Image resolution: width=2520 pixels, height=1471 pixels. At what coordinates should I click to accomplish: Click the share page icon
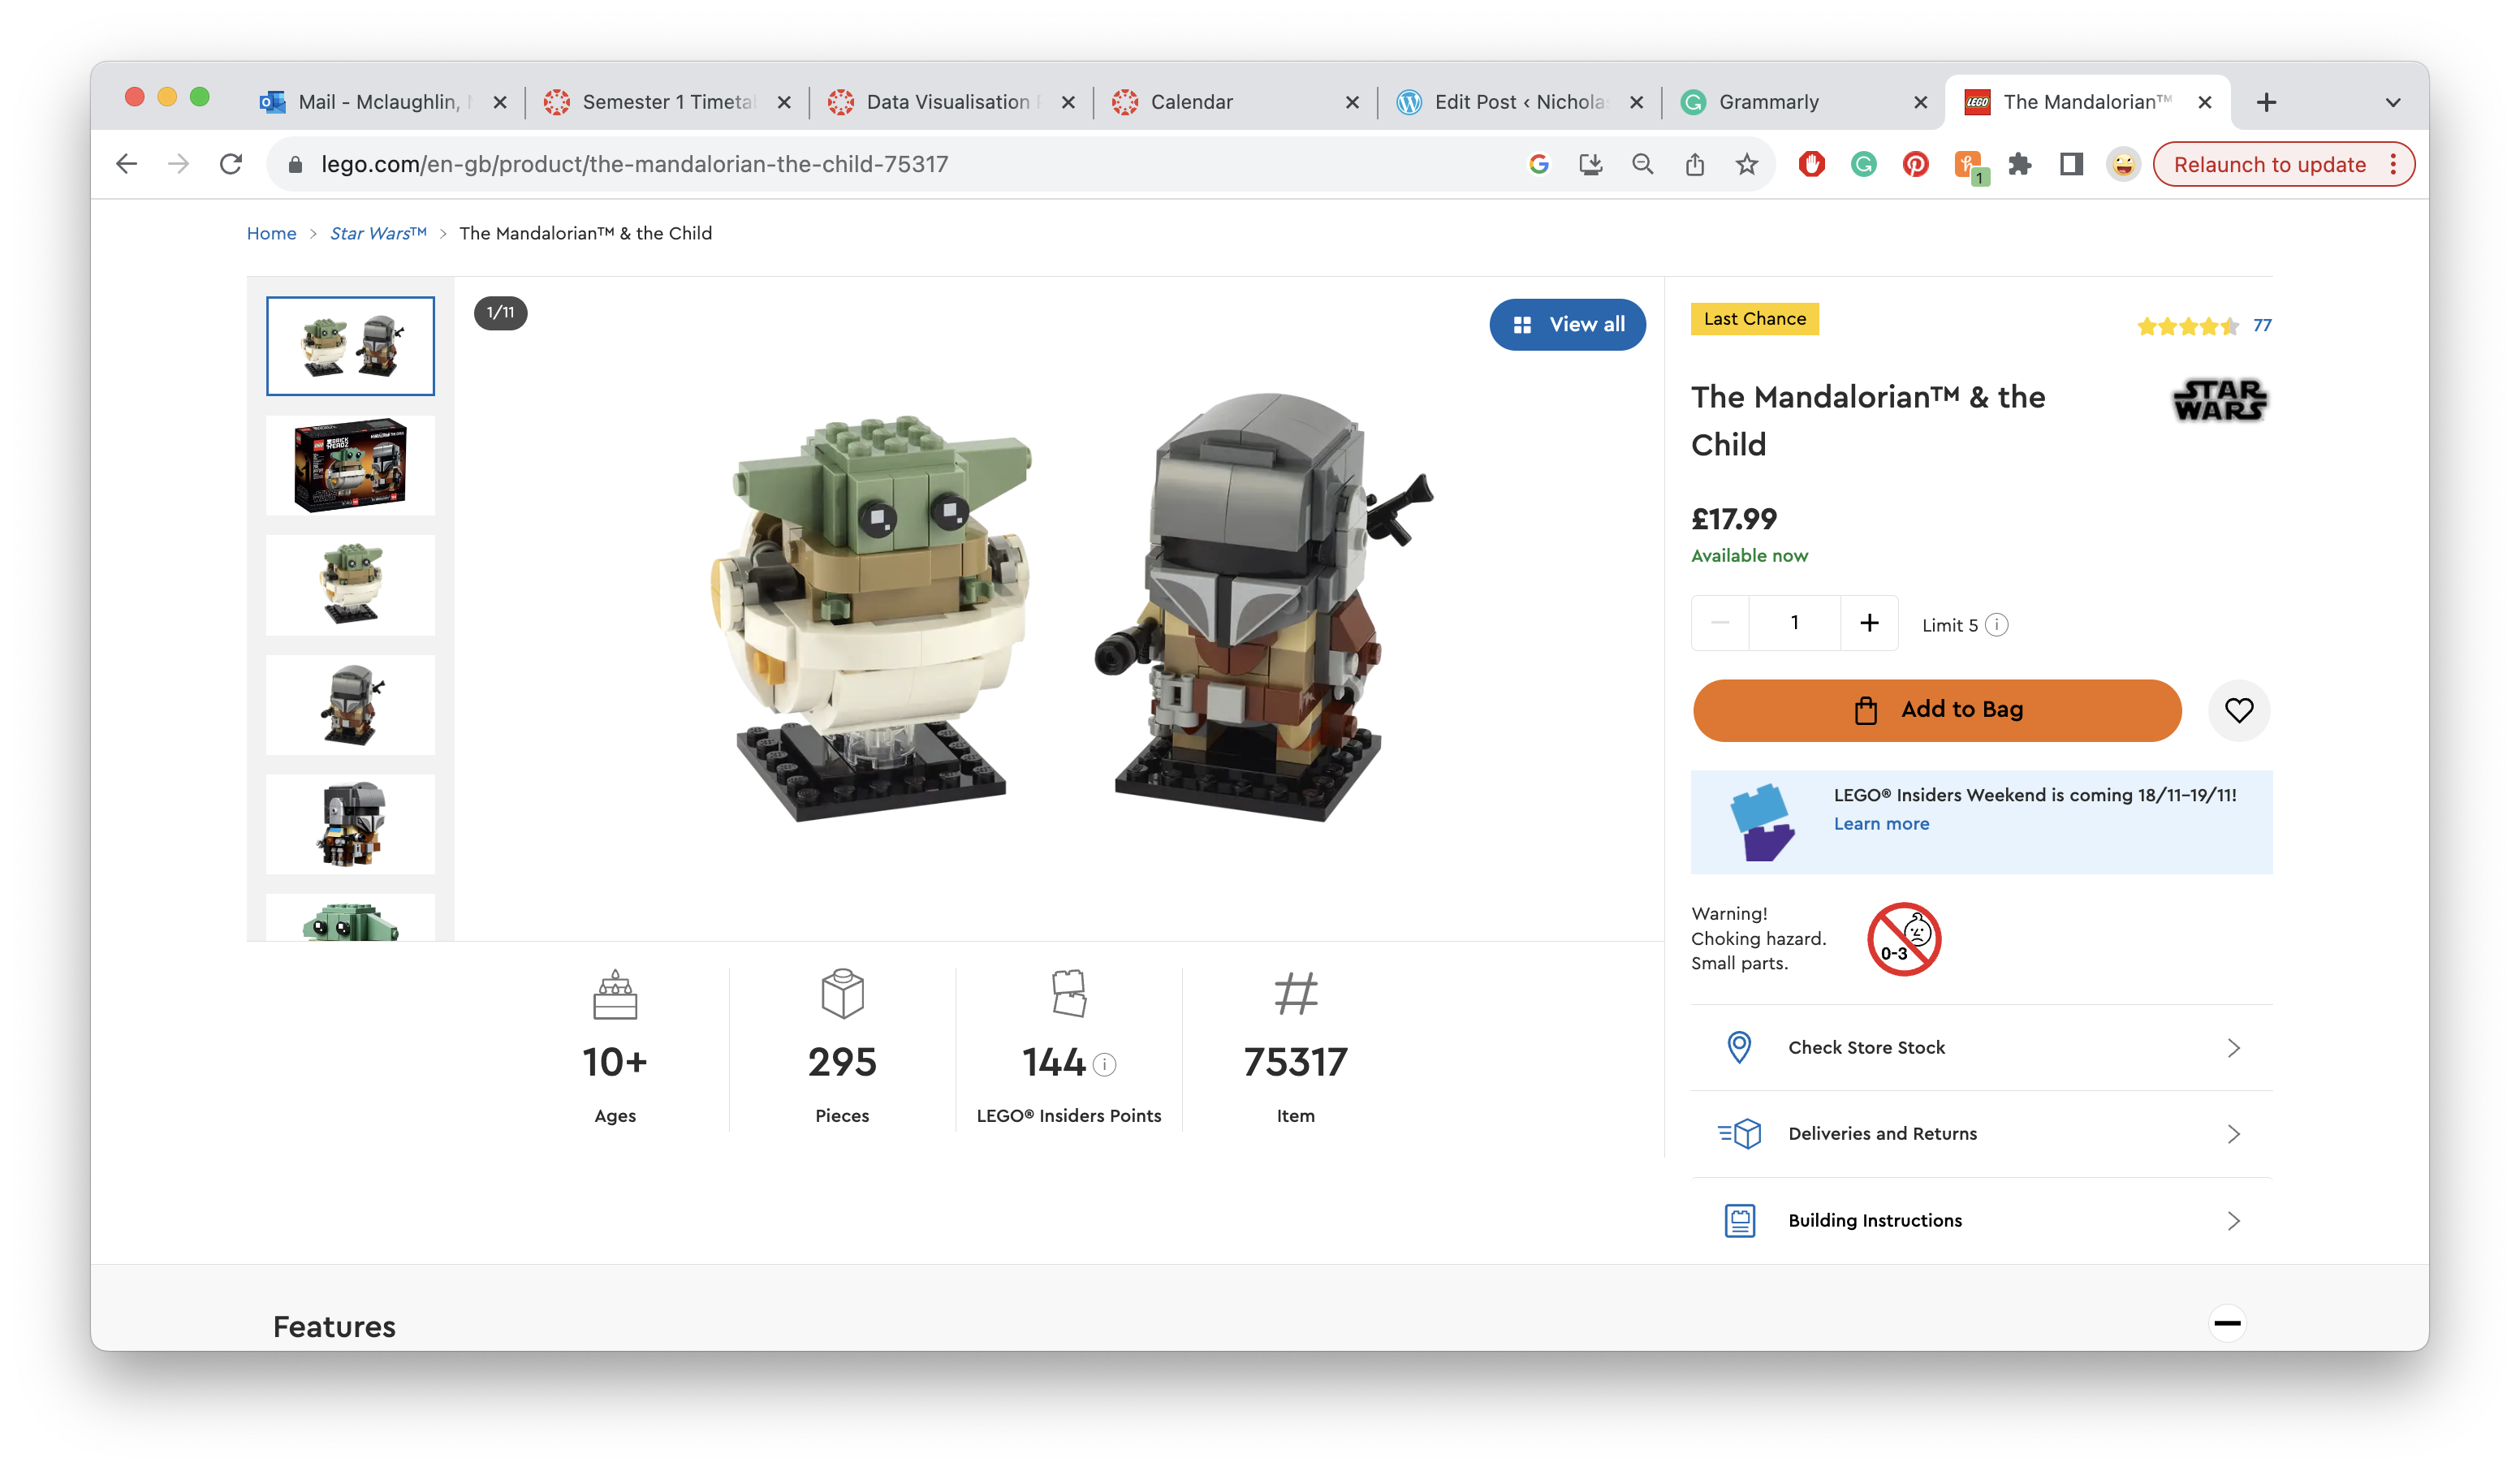1694,164
